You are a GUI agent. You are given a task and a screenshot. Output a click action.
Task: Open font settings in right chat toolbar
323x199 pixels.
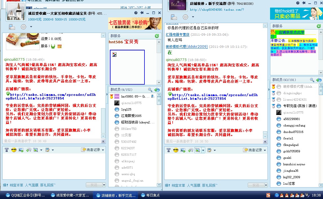pos(168,150)
